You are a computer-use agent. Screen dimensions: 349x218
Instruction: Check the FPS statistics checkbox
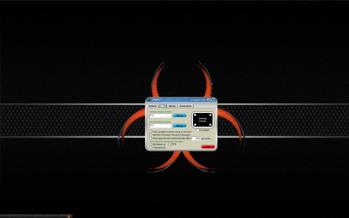click(170, 144)
